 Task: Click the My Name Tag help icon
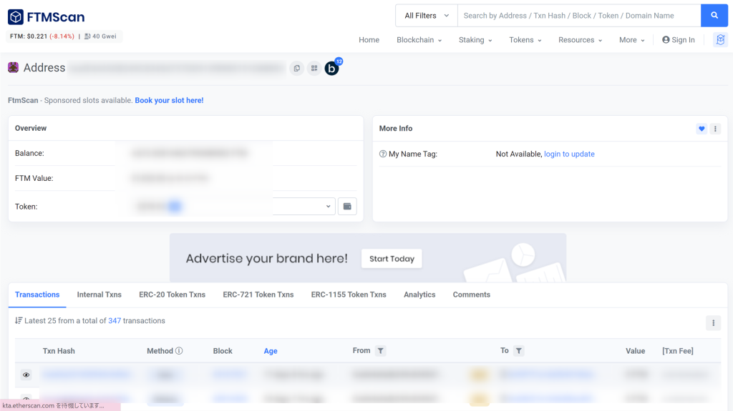click(x=383, y=154)
